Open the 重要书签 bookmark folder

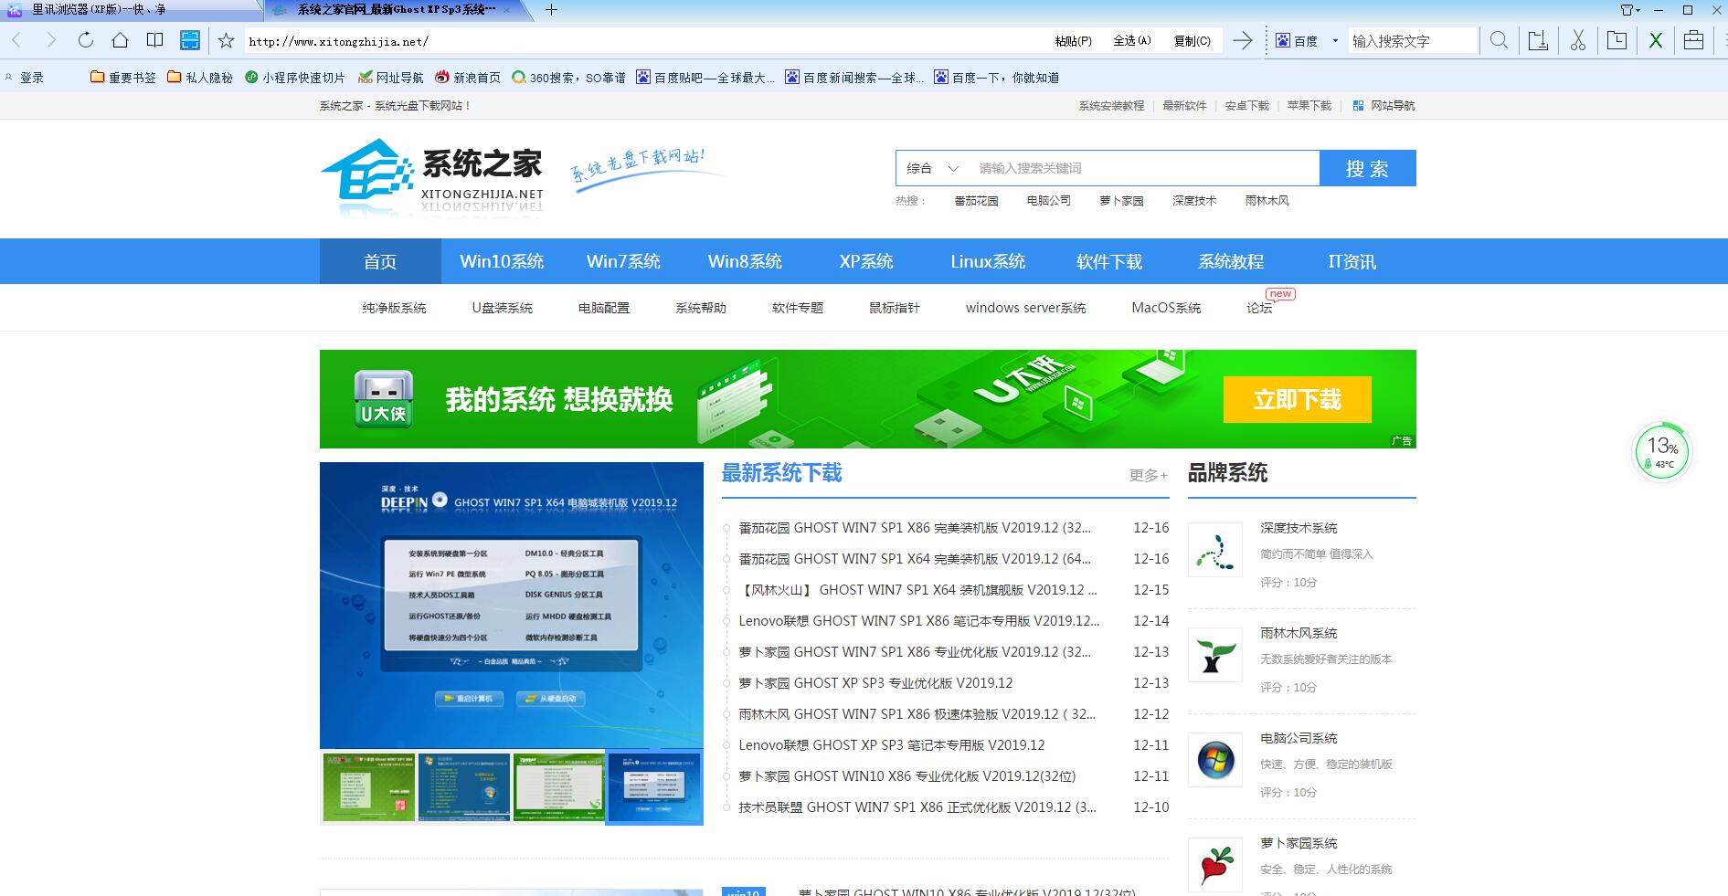[123, 78]
